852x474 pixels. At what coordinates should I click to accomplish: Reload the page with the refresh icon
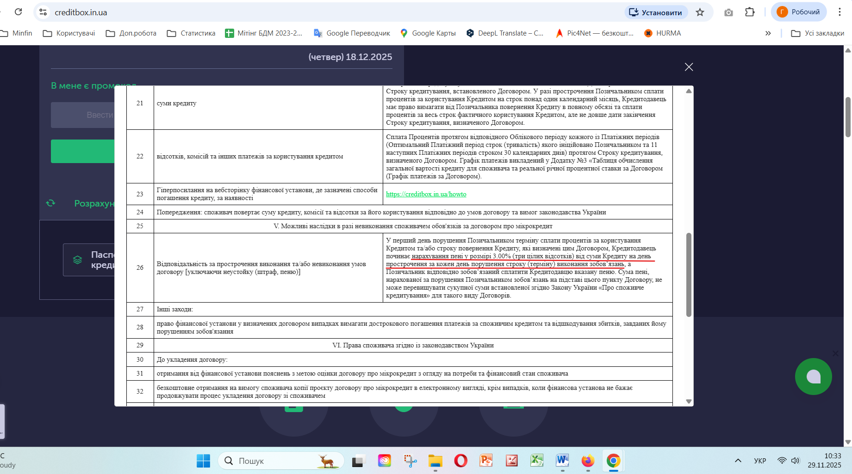(x=18, y=12)
